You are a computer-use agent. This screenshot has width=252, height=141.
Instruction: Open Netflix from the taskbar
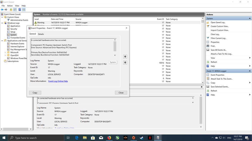(150, 138)
